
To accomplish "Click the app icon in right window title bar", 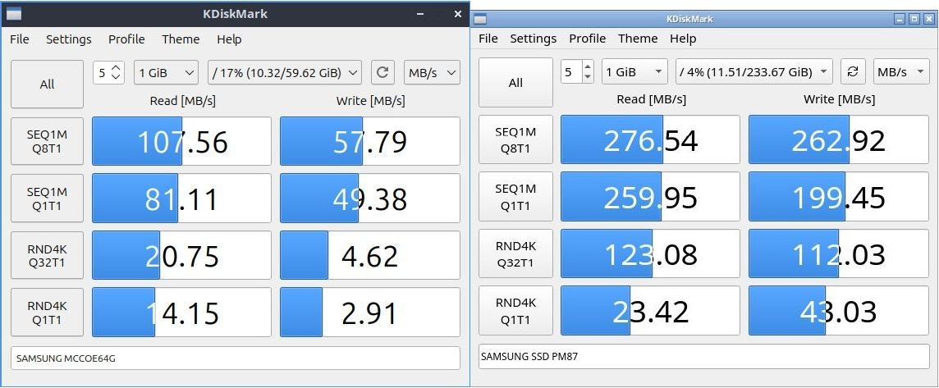I will point(479,19).
